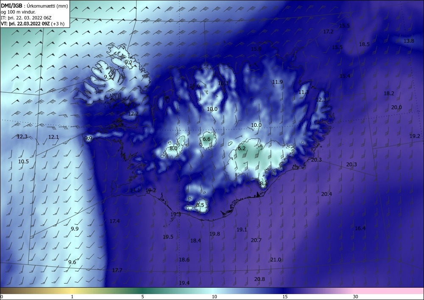
Task: Click the map value 15.9
Action: tap(257, 49)
